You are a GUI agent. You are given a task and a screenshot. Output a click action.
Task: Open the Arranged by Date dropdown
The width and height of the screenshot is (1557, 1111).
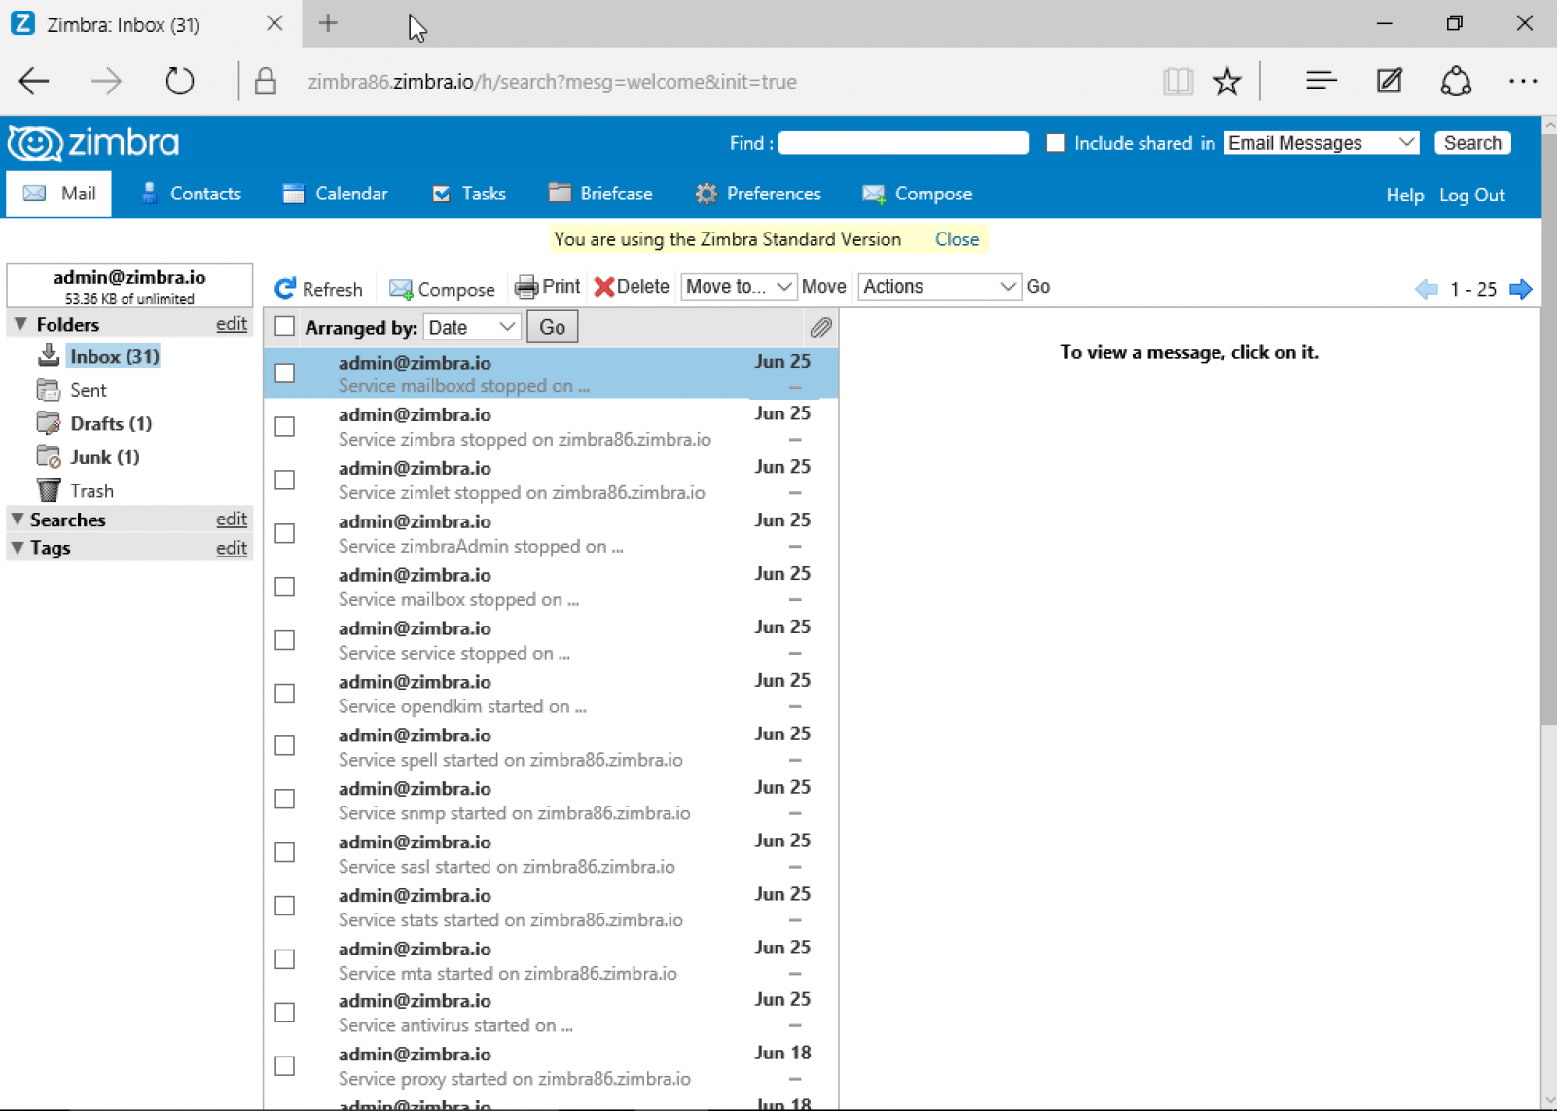click(471, 327)
